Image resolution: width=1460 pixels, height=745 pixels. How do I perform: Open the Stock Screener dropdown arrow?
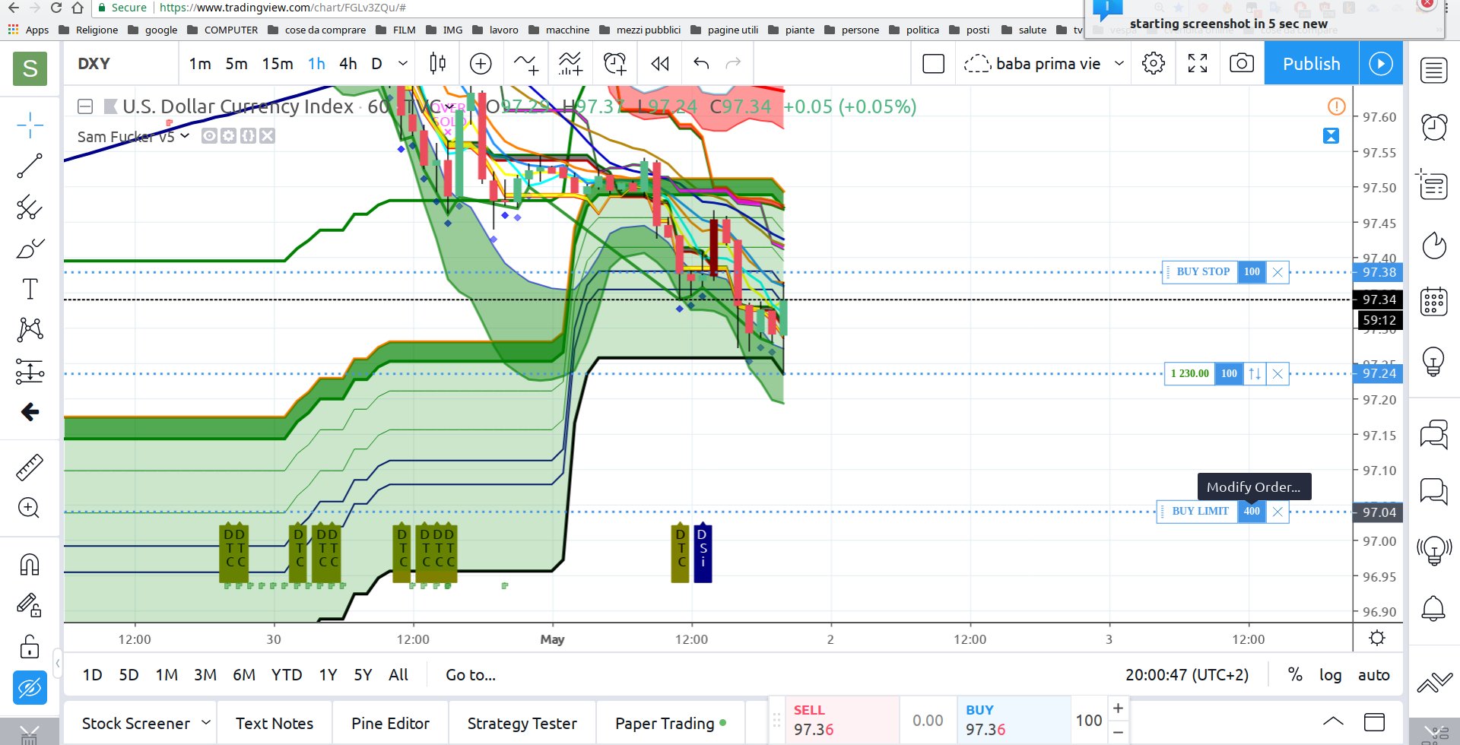(206, 722)
